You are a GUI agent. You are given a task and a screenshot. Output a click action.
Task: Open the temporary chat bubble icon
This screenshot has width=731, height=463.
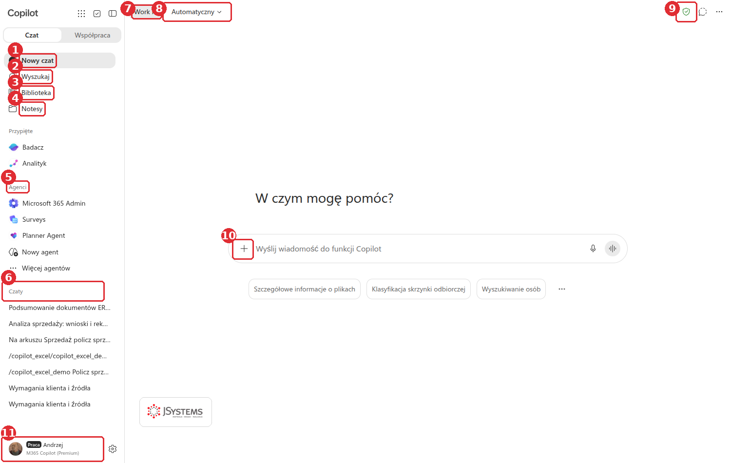coord(703,12)
